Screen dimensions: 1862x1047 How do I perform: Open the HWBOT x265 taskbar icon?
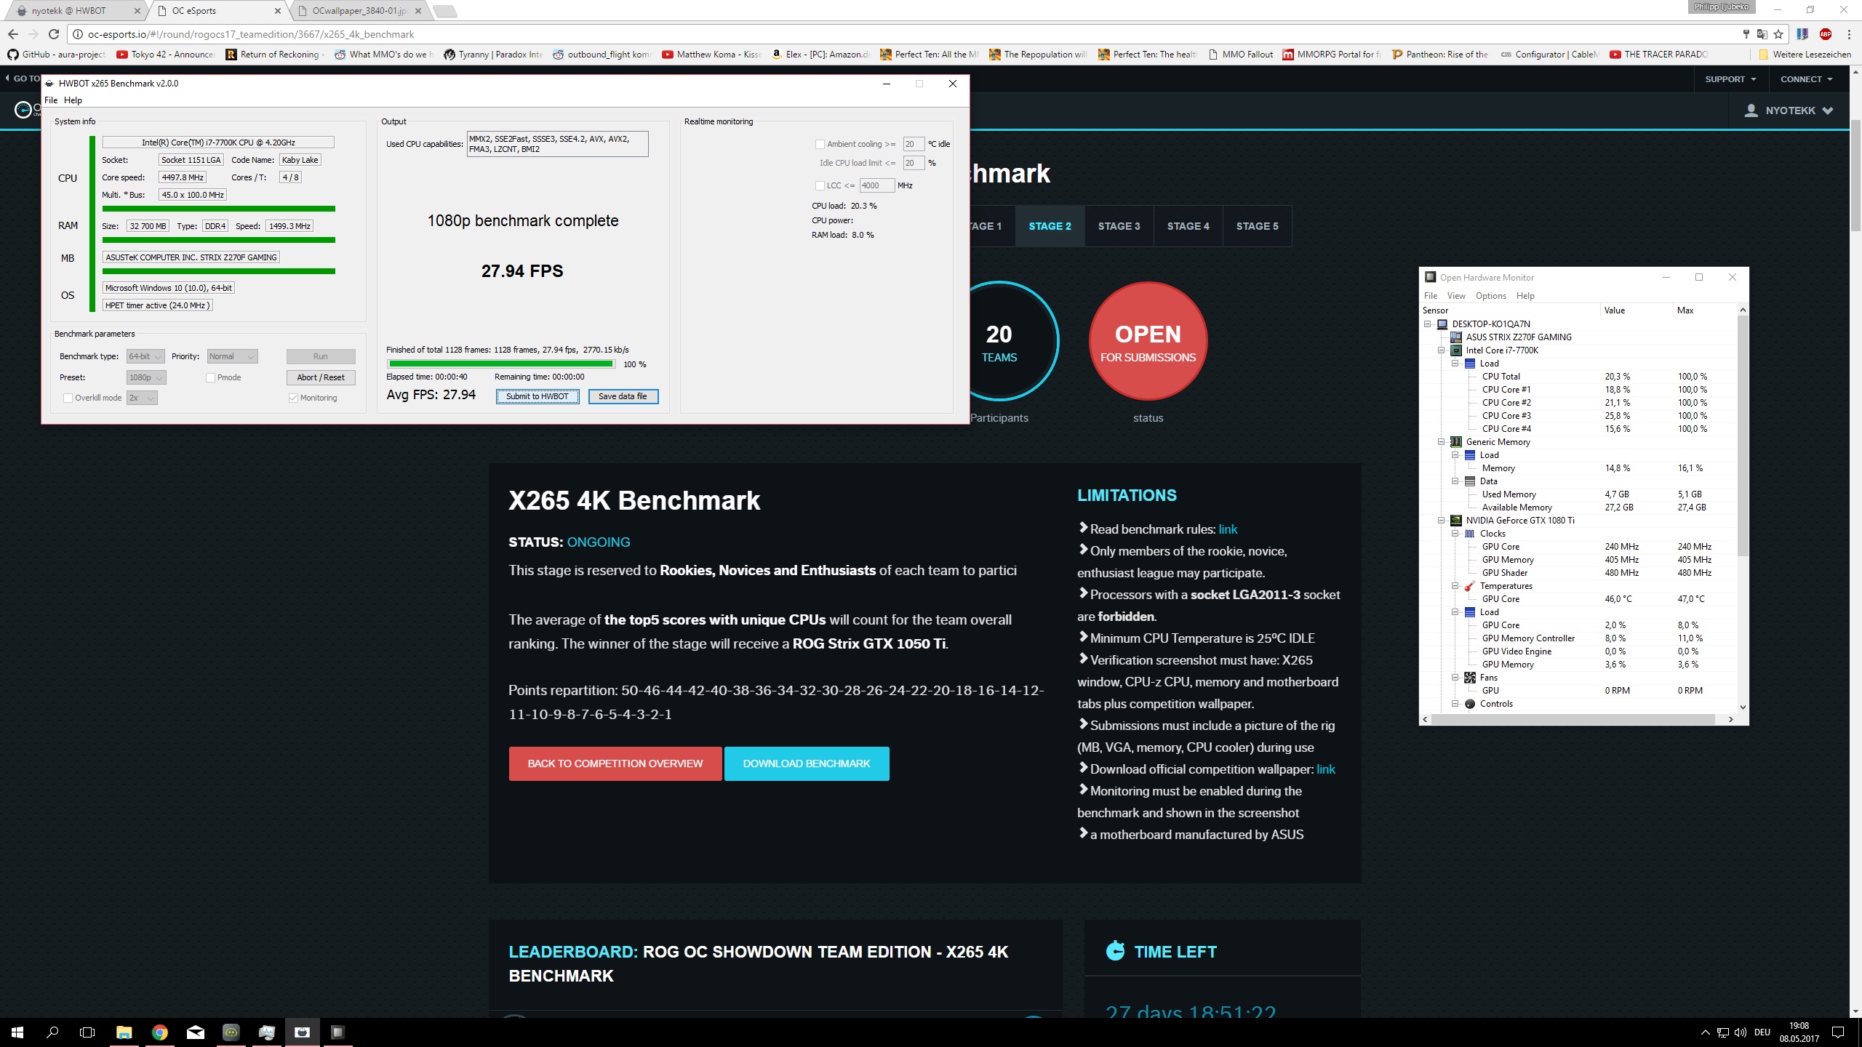point(302,1032)
